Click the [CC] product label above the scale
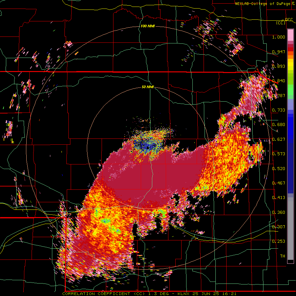 (281, 23)
